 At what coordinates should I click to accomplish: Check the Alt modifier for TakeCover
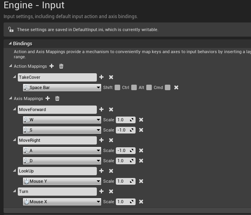[149, 87]
